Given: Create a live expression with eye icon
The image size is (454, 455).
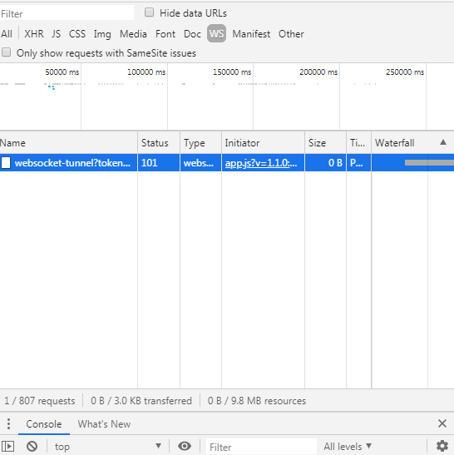Looking at the screenshot, I should tap(185, 446).
